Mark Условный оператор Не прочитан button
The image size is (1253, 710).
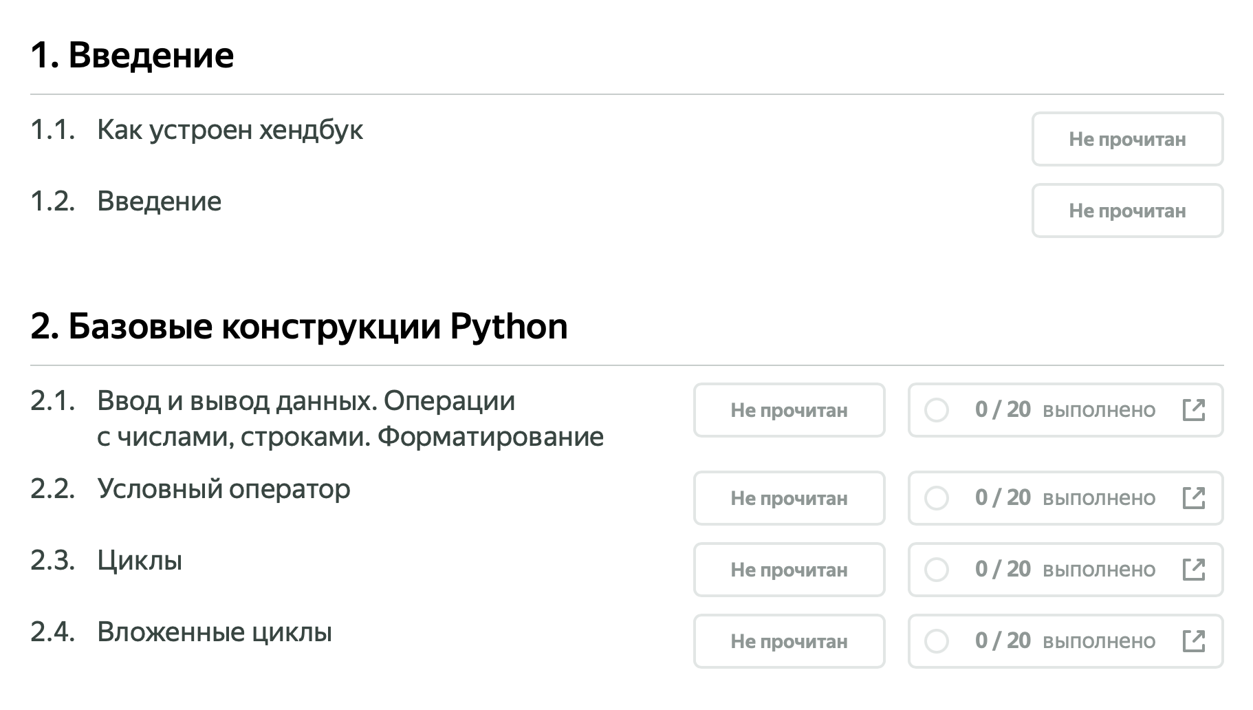click(x=789, y=498)
